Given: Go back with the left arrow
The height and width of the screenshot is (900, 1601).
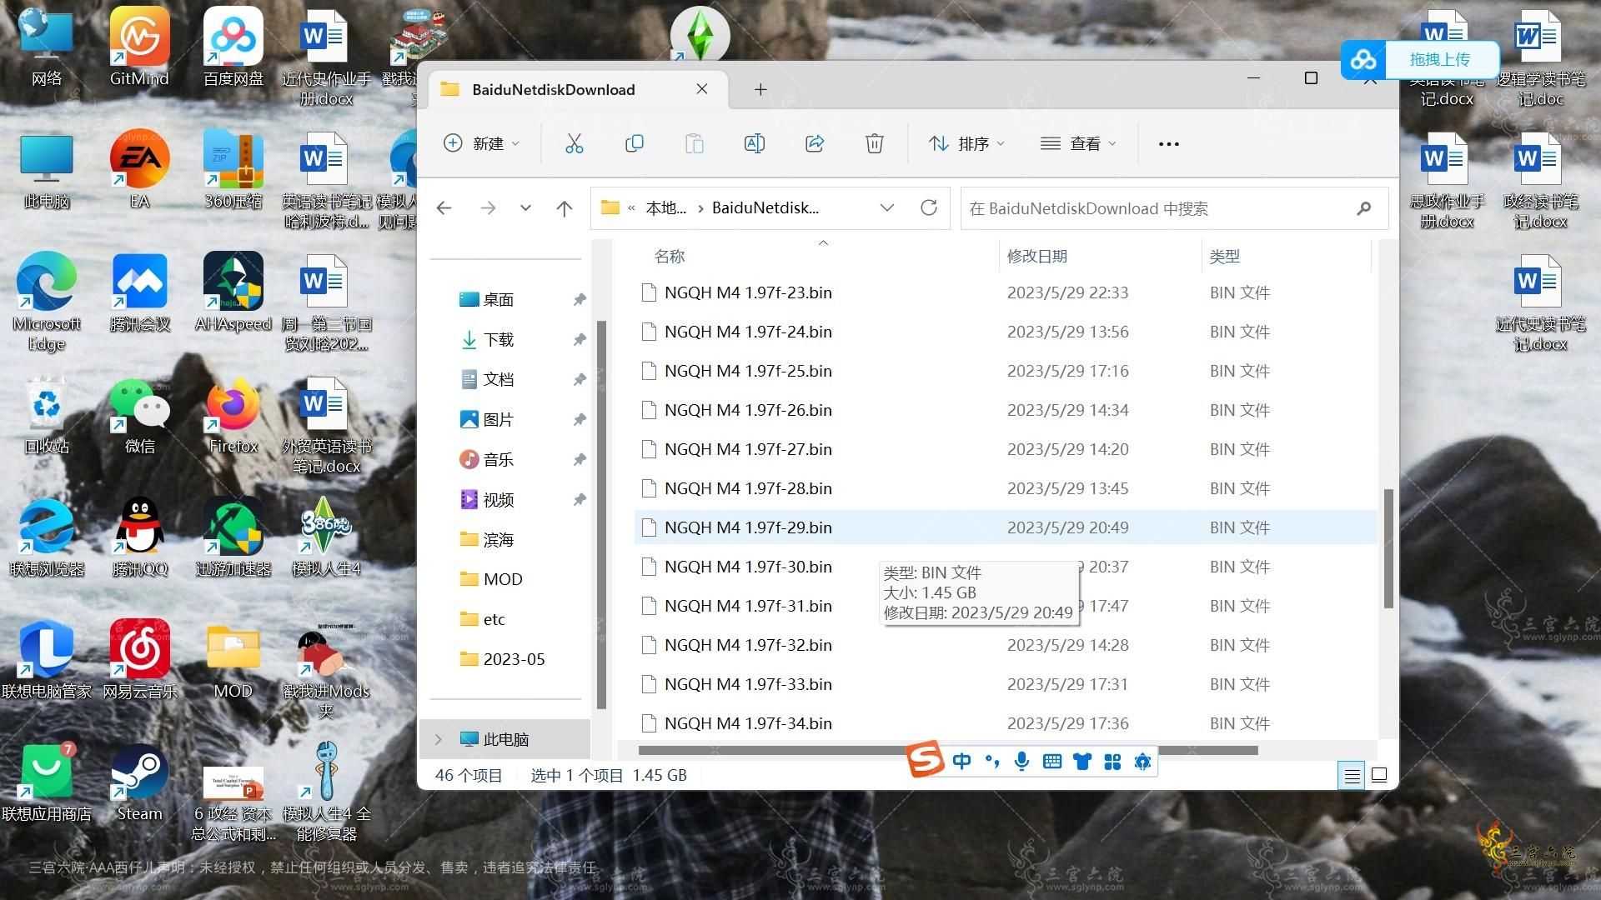Looking at the screenshot, I should pos(444,208).
